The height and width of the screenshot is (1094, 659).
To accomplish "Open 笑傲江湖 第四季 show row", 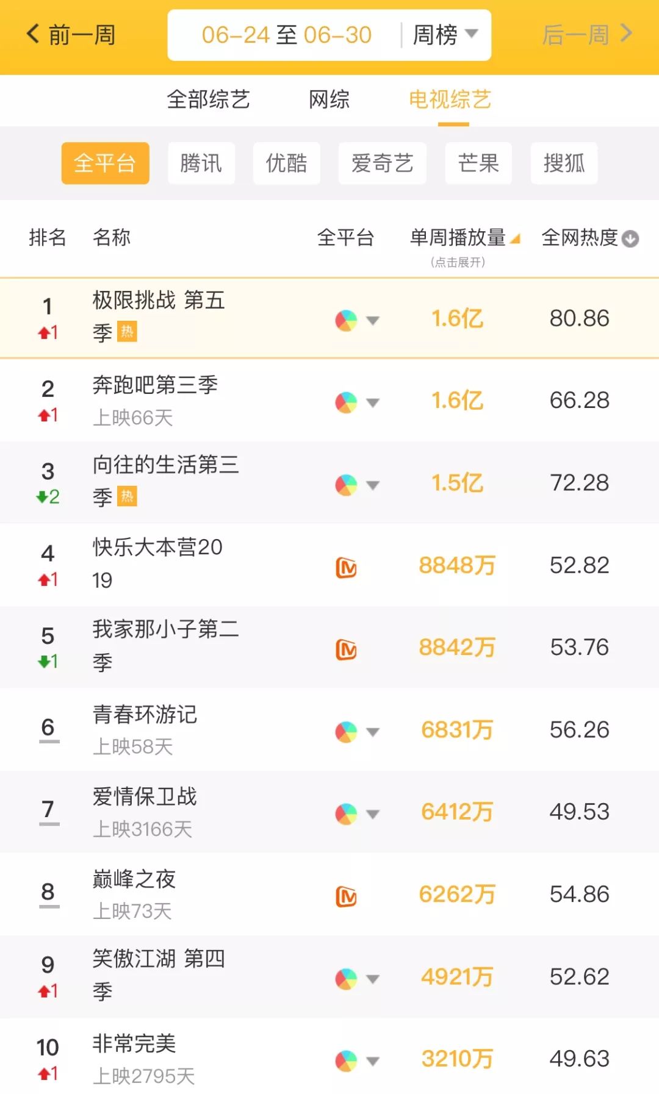I will coord(159,976).
